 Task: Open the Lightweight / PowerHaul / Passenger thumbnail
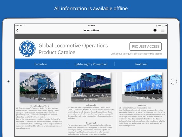pyautogui.click(x=91, y=87)
